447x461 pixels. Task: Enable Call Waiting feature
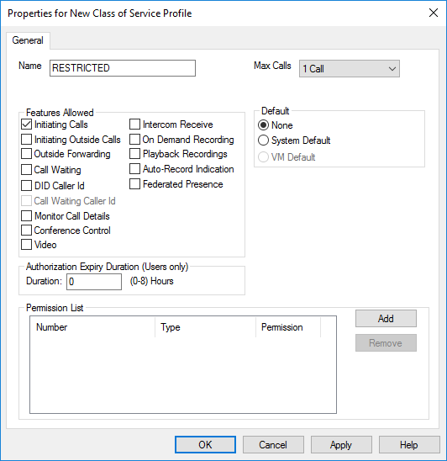26,170
